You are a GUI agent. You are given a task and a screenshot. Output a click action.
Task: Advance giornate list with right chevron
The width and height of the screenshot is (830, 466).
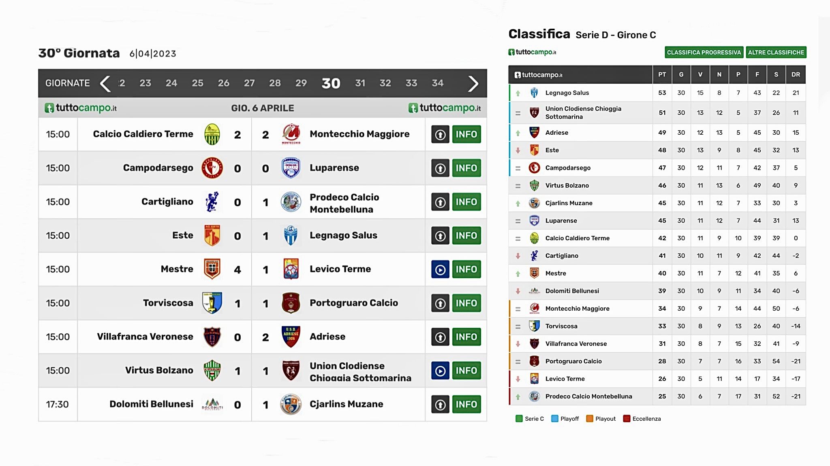click(473, 83)
